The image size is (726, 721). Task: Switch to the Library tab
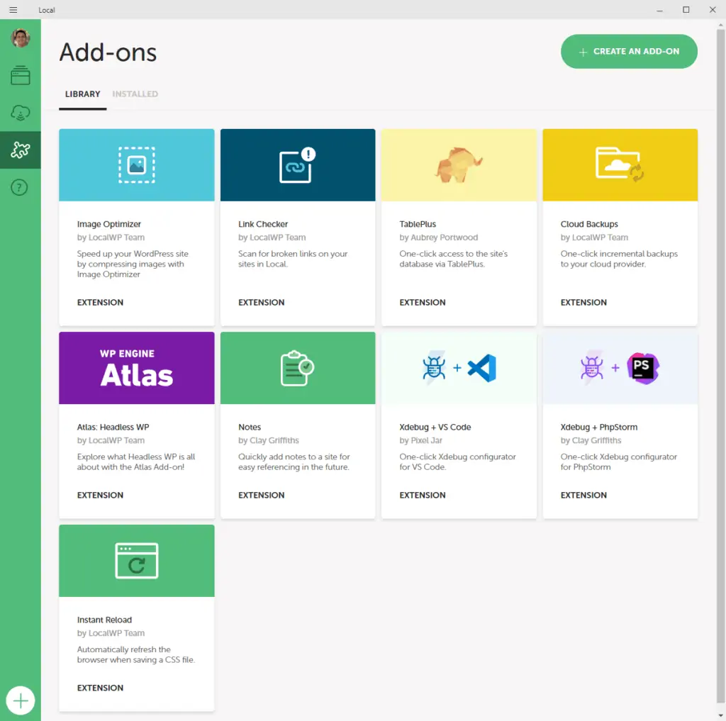point(82,94)
